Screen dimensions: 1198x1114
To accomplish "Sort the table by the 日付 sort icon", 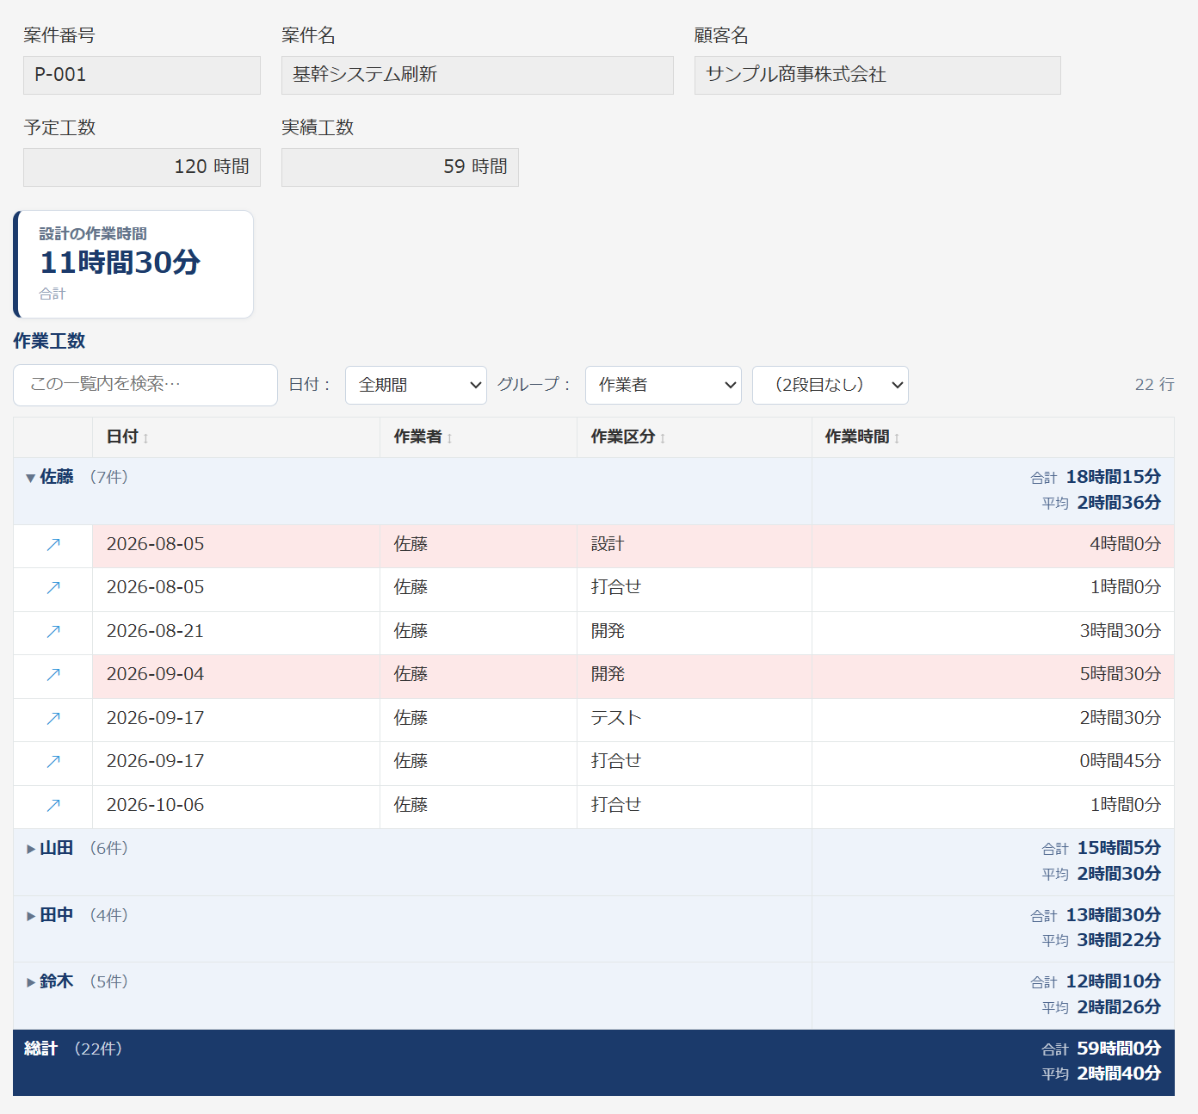I will coord(146,438).
